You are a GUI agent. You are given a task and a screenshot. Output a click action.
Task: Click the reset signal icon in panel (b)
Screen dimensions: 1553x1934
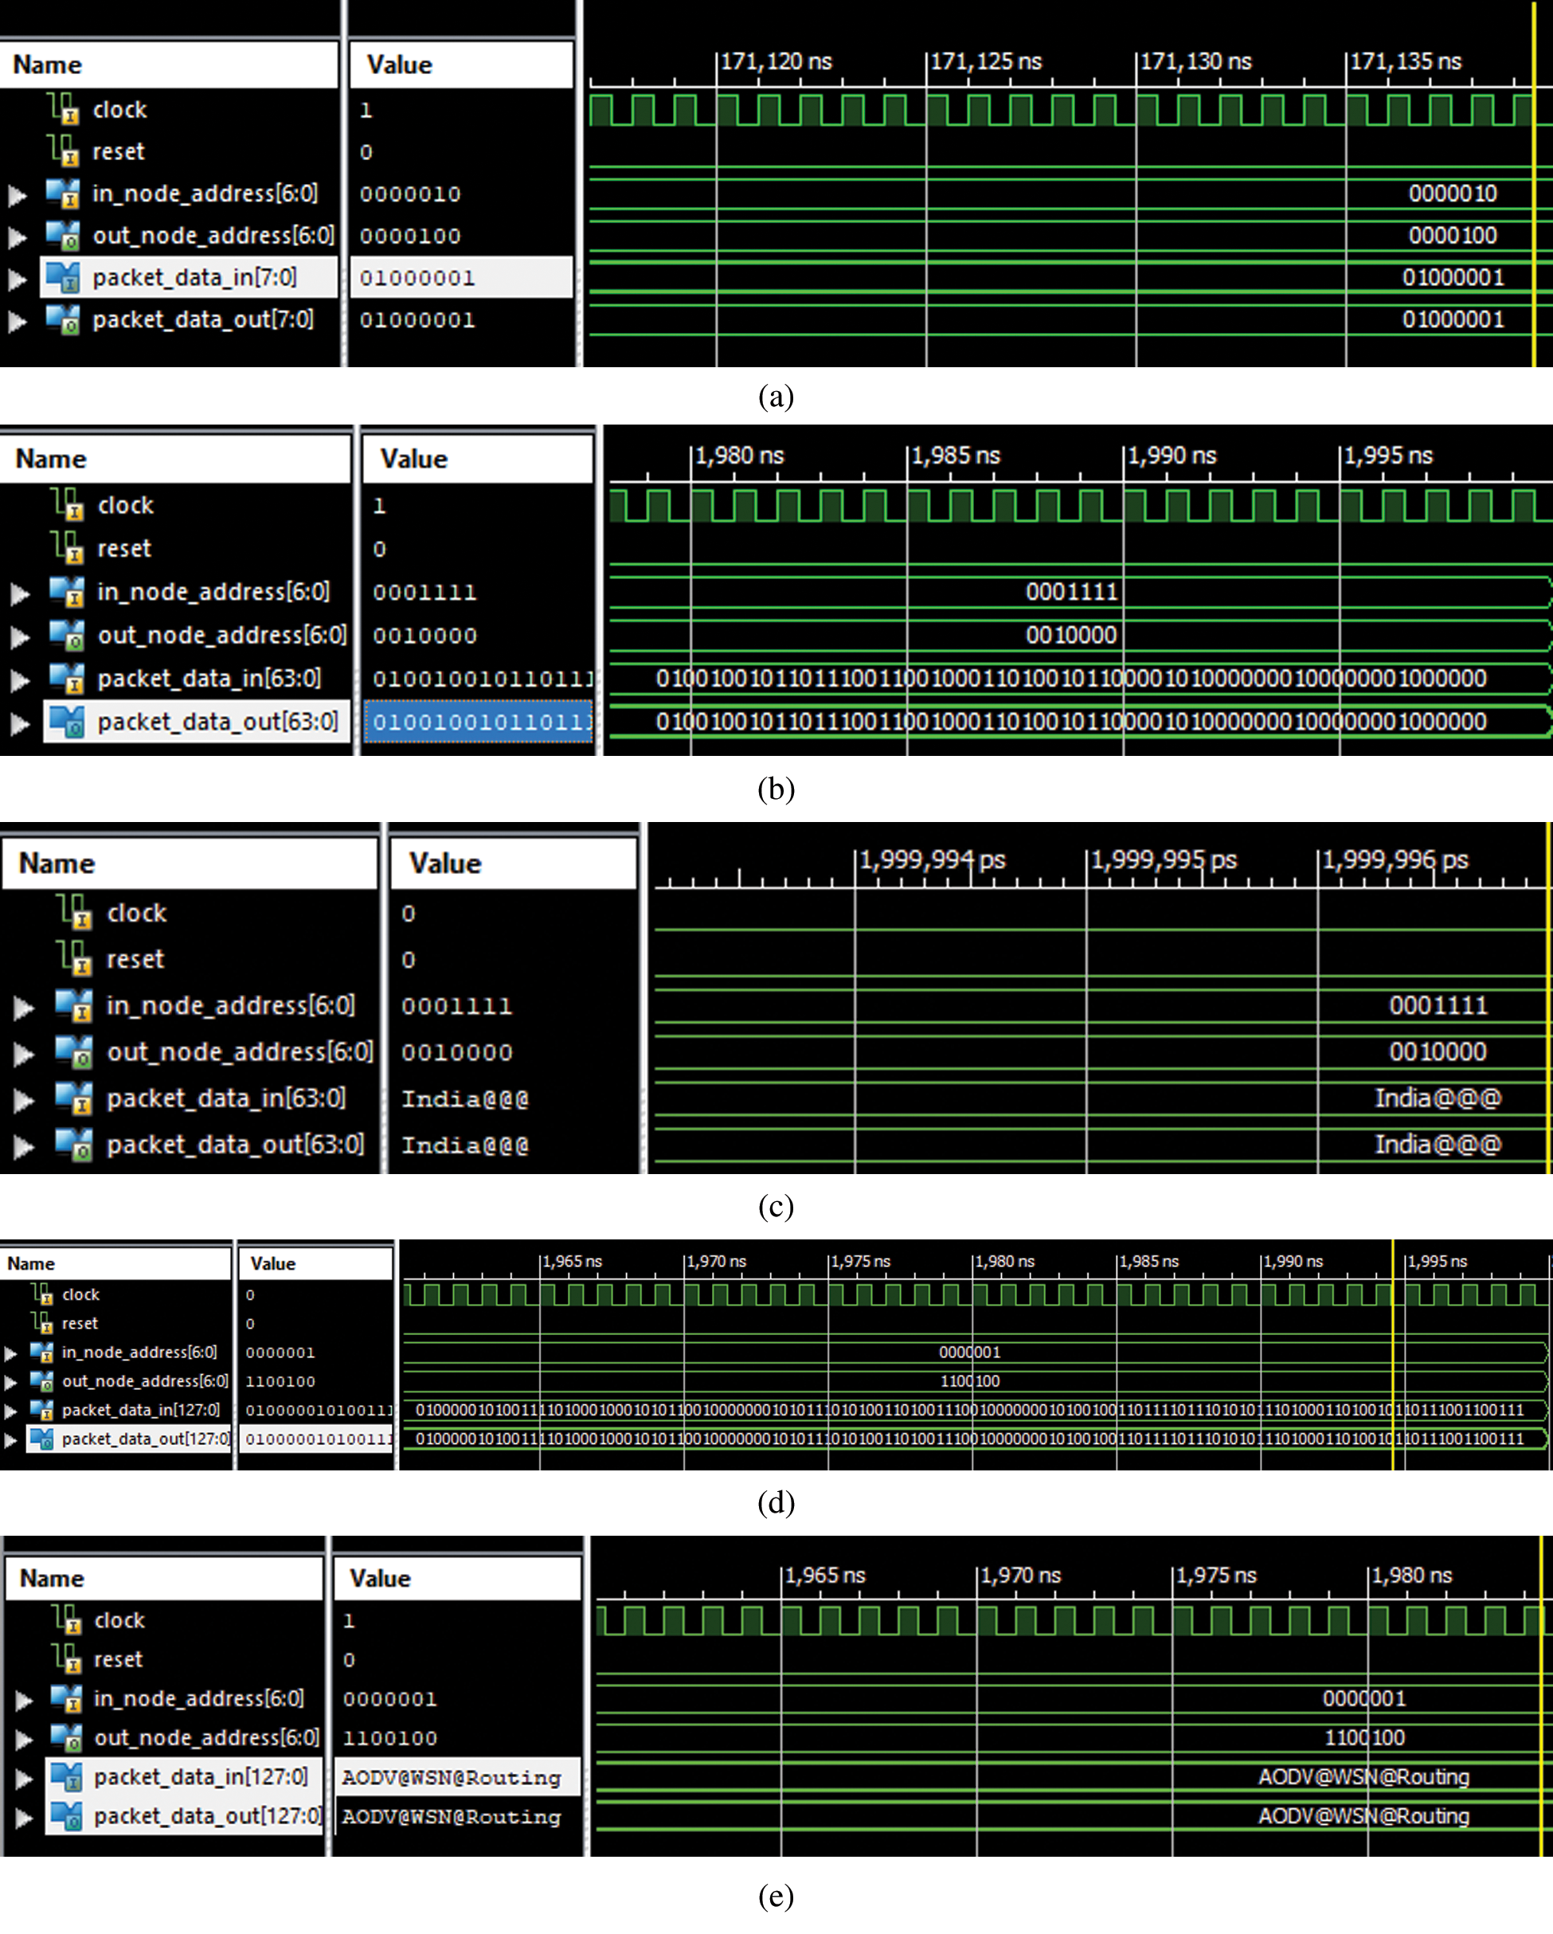(x=66, y=547)
